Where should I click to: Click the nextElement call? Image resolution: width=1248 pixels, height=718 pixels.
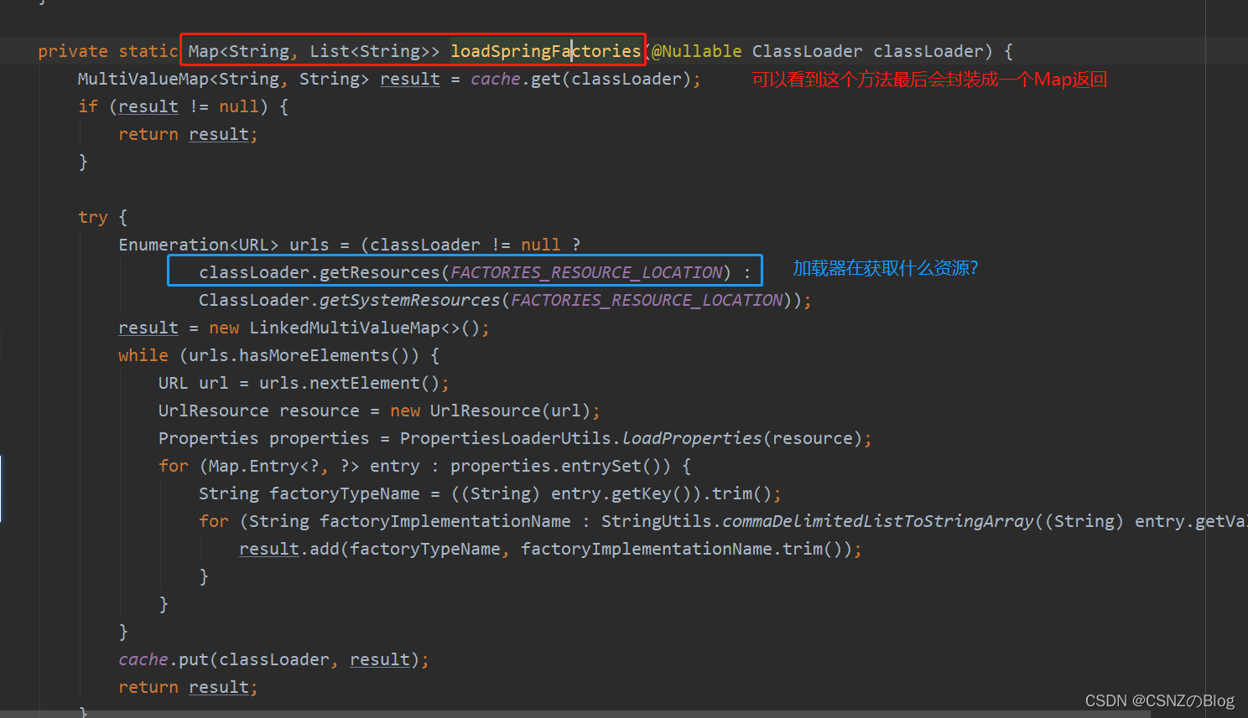[365, 383]
